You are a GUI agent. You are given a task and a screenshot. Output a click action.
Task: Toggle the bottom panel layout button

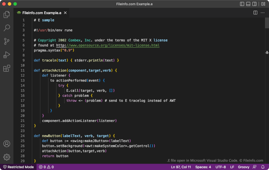tap(249, 4)
